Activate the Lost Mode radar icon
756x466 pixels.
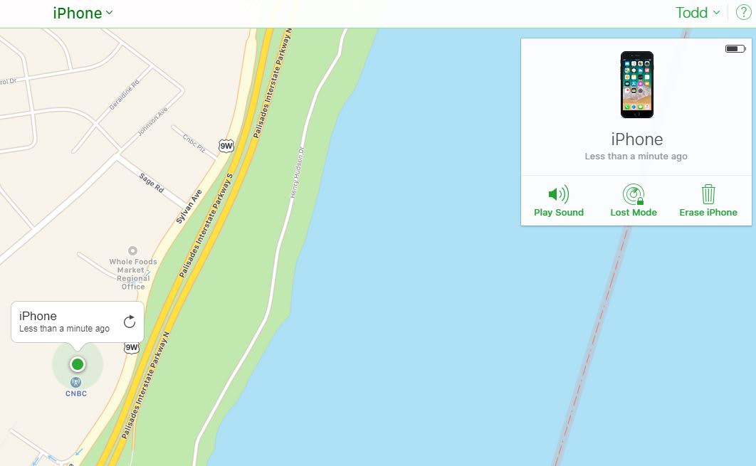tap(634, 194)
